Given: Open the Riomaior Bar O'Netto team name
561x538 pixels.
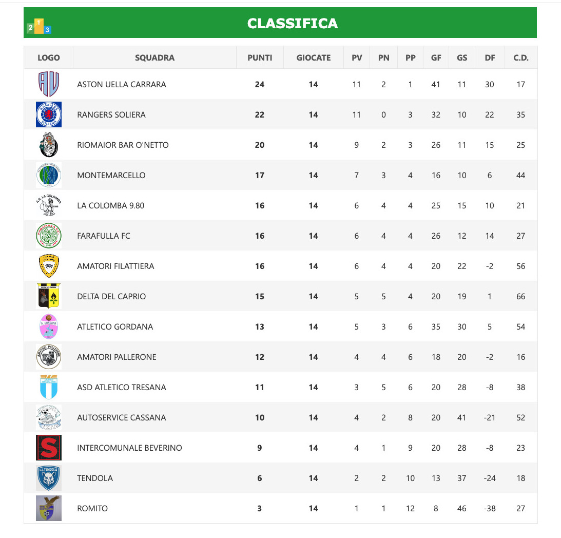Looking at the screenshot, I should click(x=123, y=145).
